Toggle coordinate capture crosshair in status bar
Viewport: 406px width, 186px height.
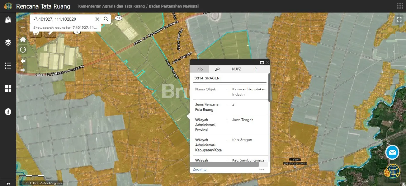22,183
